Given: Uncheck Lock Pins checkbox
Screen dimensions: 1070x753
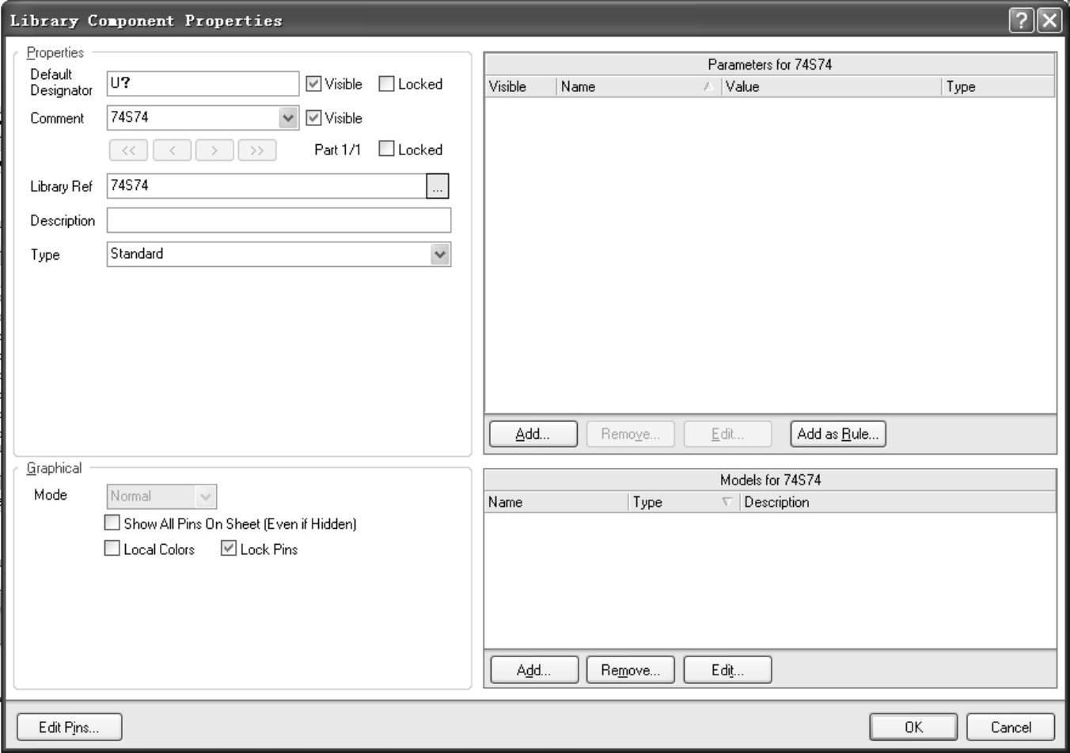Looking at the screenshot, I should 229,549.
